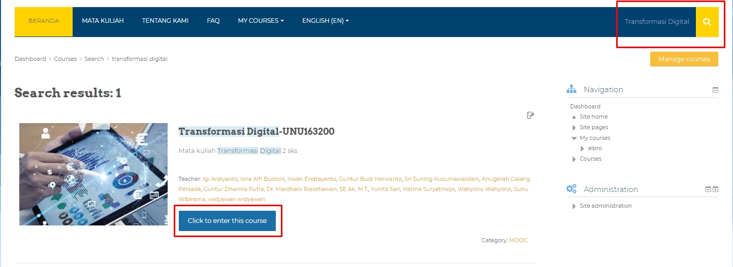The height and width of the screenshot is (267, 733).
Task: Open the ENGLISH (EN) language dropdown
Action: (325, 21)
